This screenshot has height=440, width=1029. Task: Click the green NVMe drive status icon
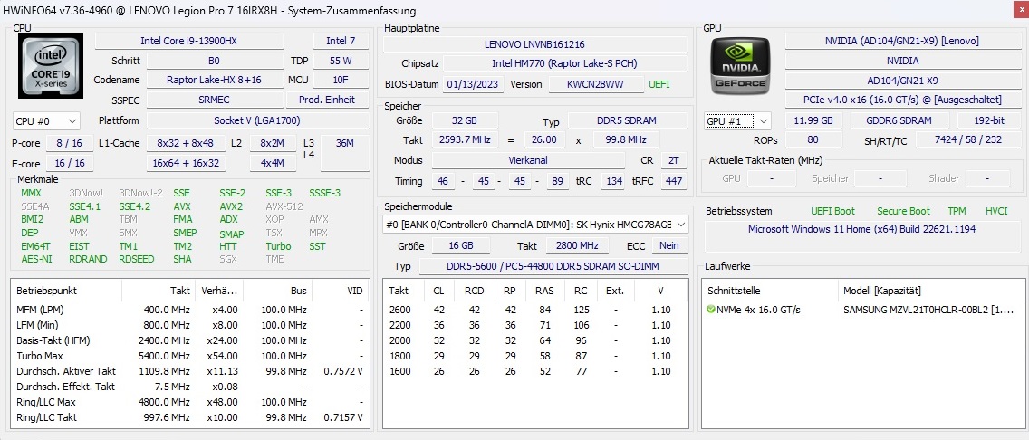point(711,310)
